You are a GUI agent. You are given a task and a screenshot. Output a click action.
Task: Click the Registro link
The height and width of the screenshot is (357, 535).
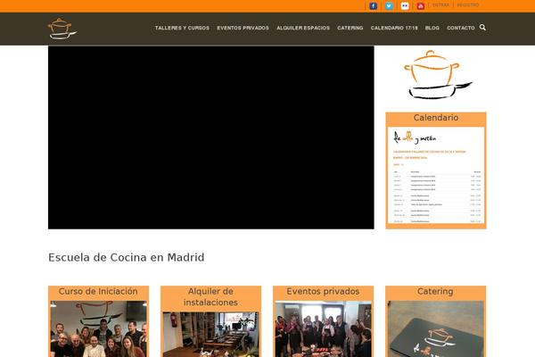pyautogui.click(x=468, y=5)
